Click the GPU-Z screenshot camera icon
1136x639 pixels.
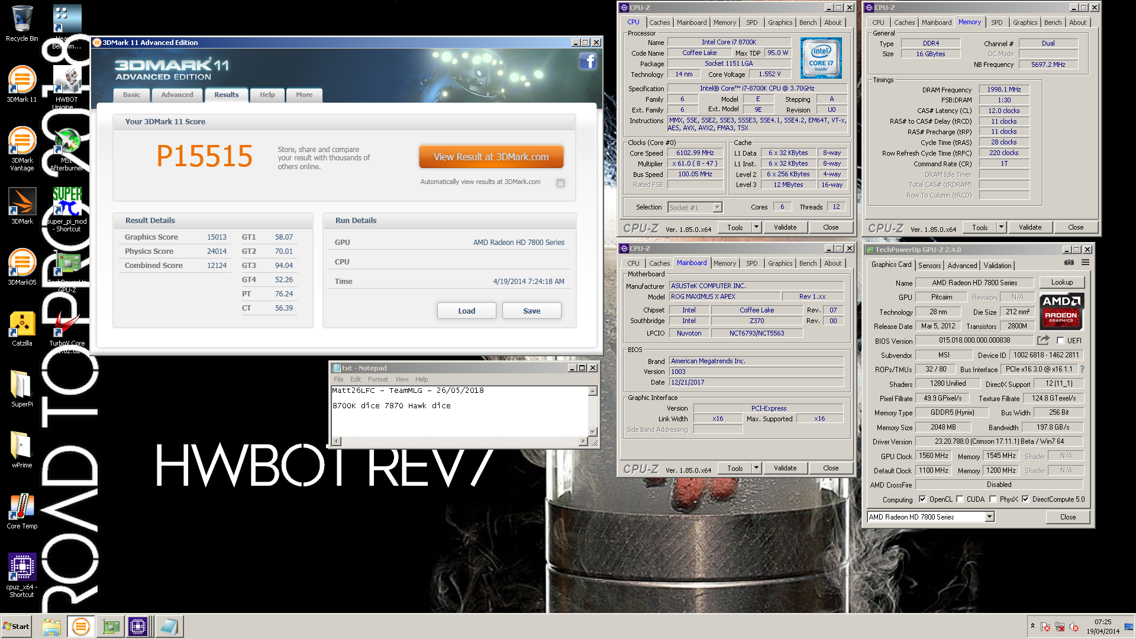click(1069, 262)
